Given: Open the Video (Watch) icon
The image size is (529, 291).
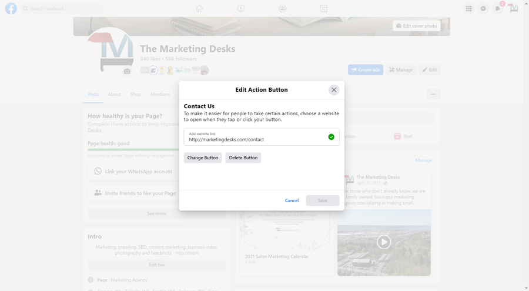Looking at the screenshot, I should [x=241, y=8].
